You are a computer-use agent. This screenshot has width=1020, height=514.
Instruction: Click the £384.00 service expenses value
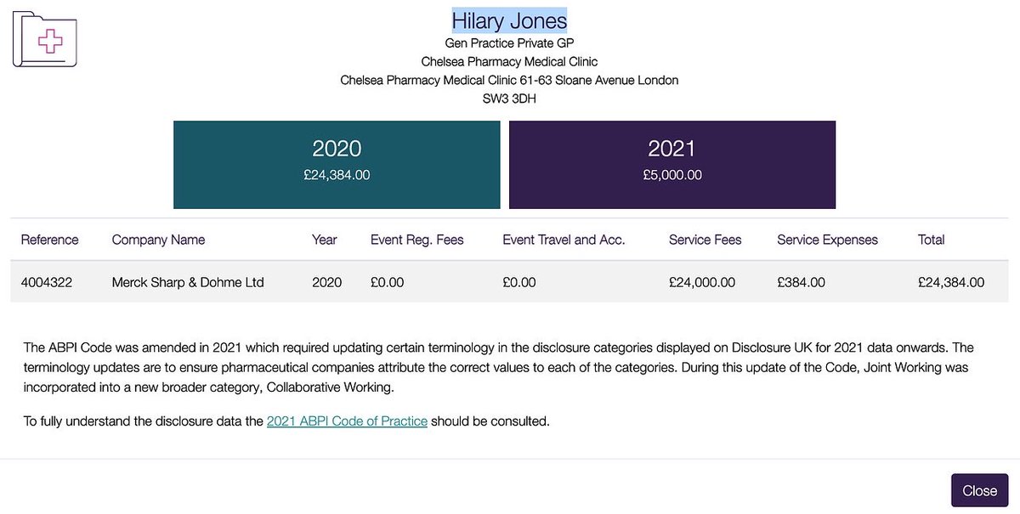coord(801,282)
